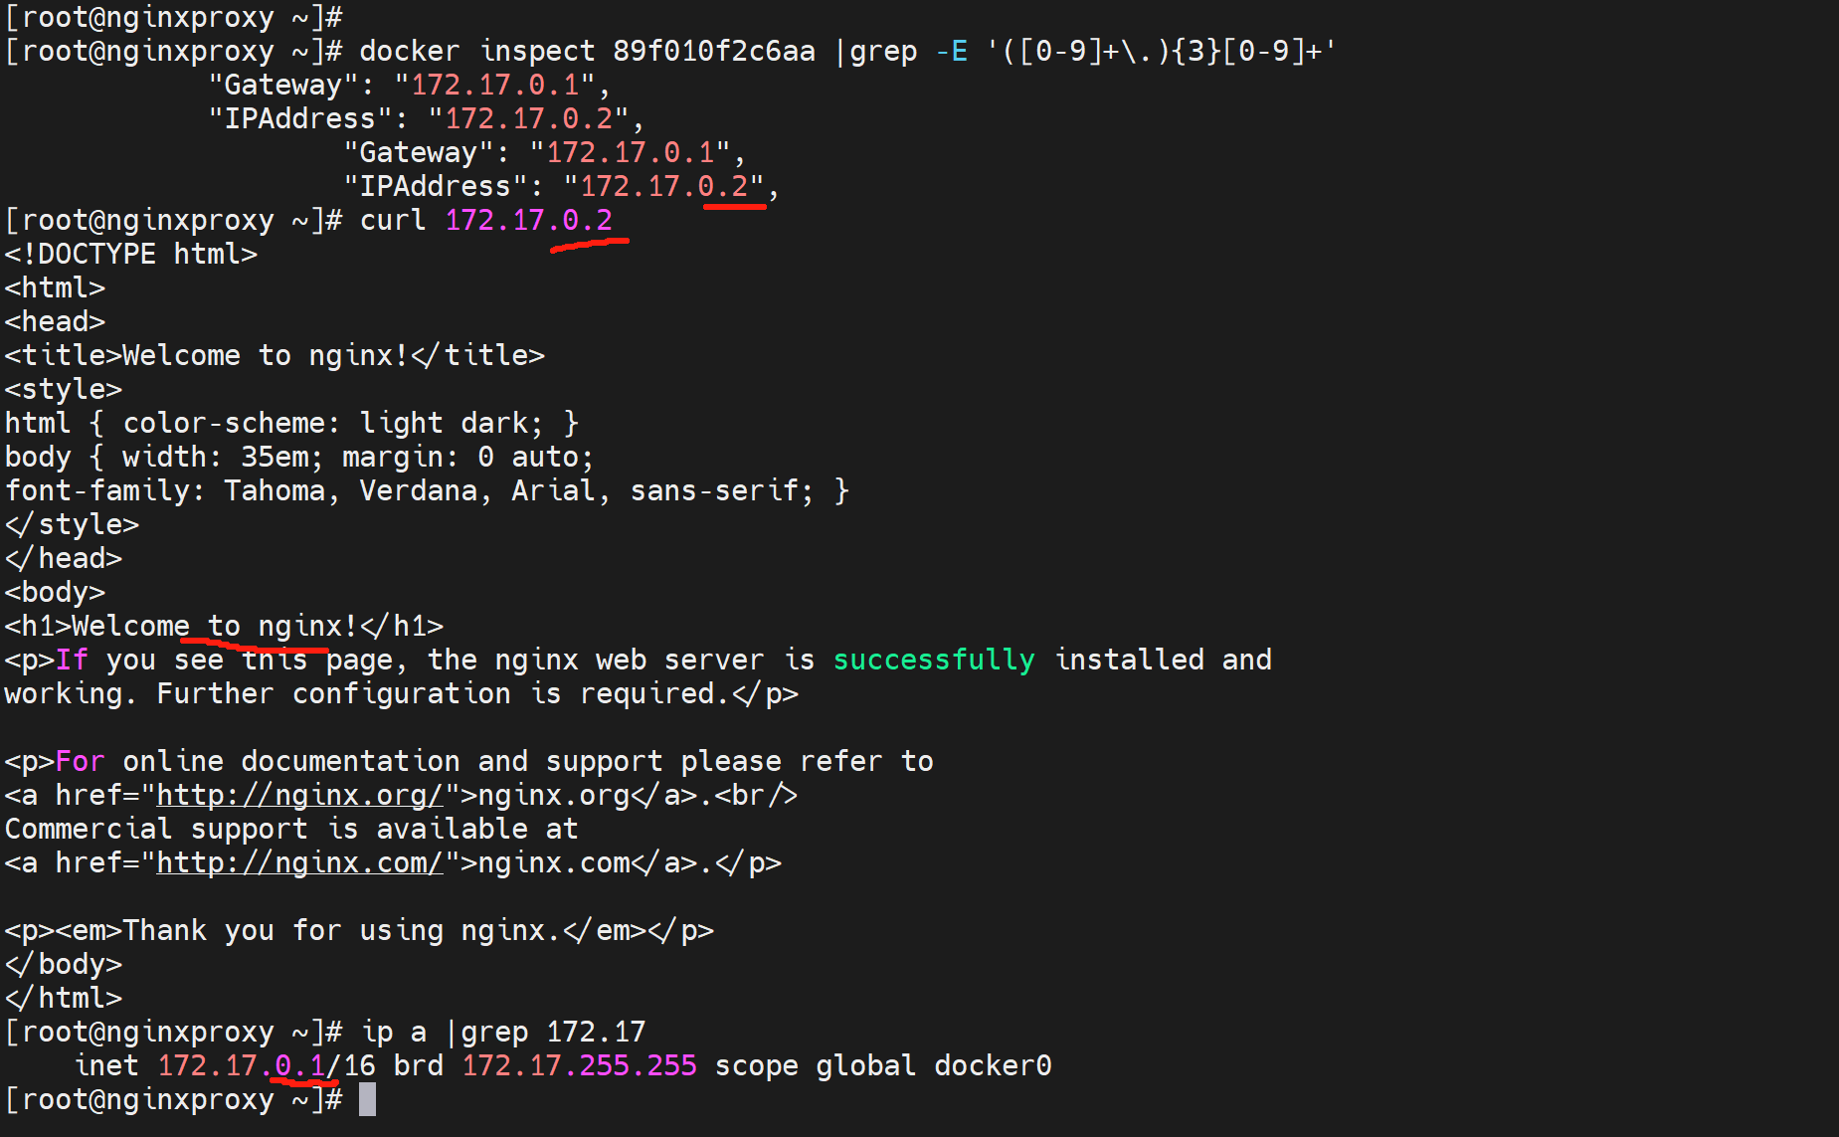
Task: Click the "Commercial support is available at" line
Action: tap(290, 830)
